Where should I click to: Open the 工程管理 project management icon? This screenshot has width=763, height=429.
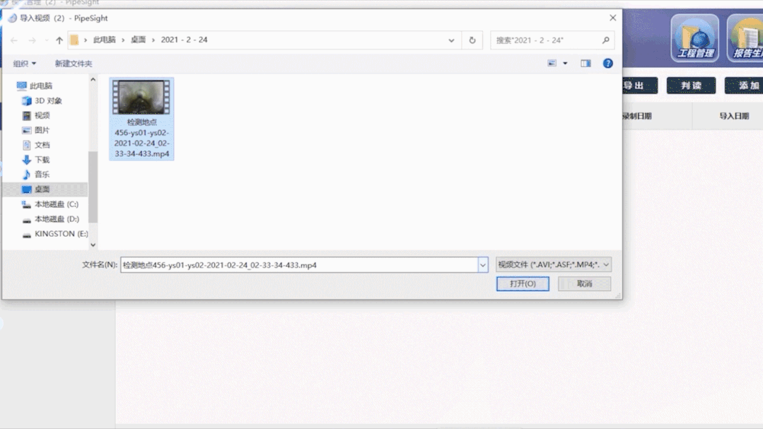pyautogui.click(x=694, y=37)
